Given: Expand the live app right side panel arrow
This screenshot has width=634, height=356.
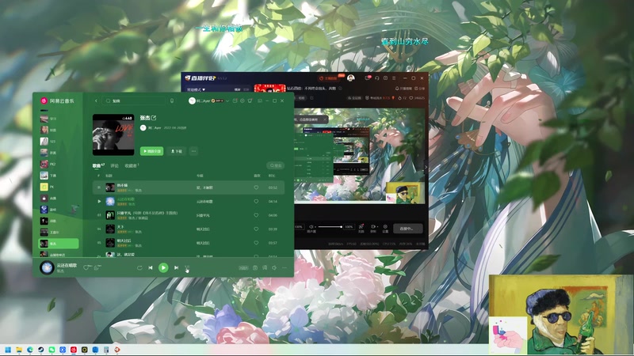Looking at the screenshot, I should (x=426, y=167).
